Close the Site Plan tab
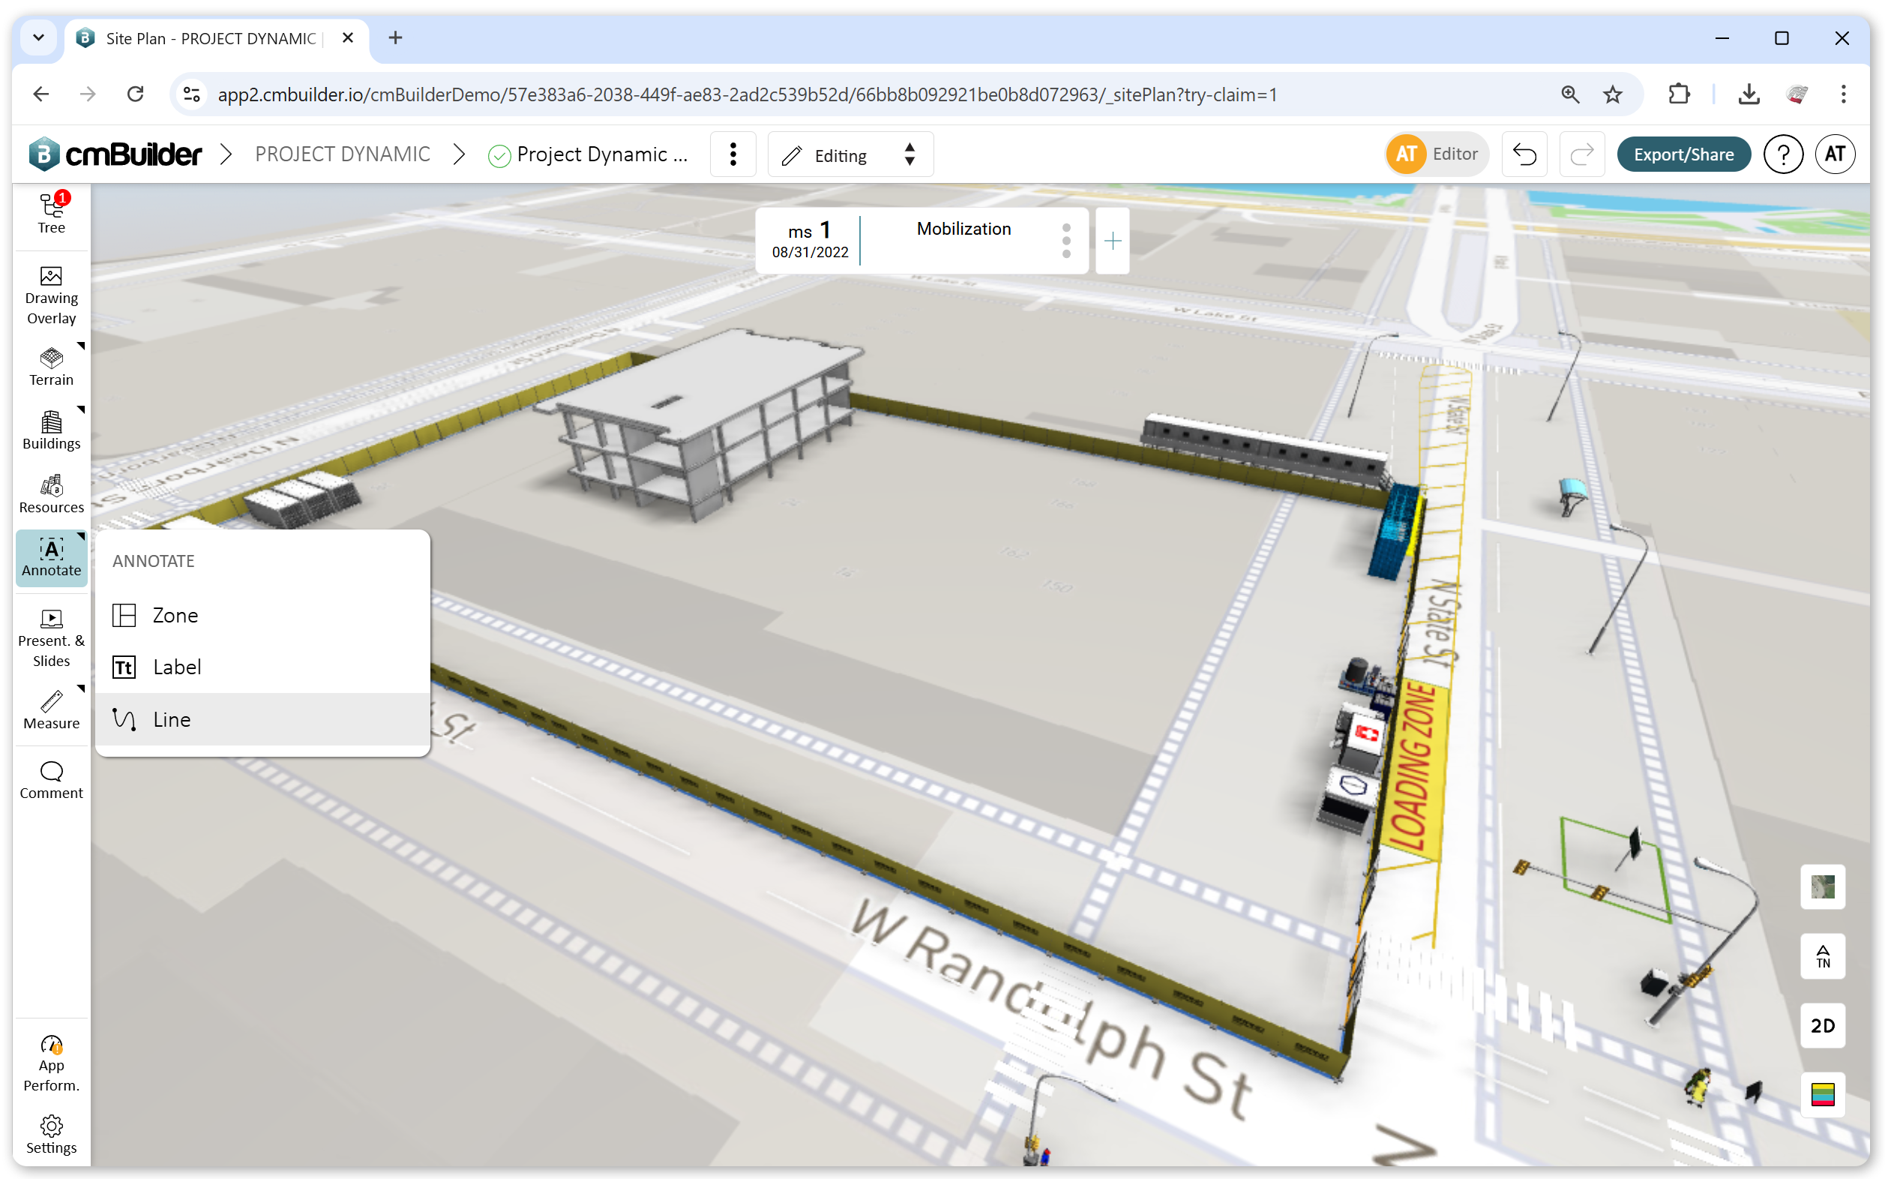The height and width of the screenshot is (1179, 1885). (348, 37)
